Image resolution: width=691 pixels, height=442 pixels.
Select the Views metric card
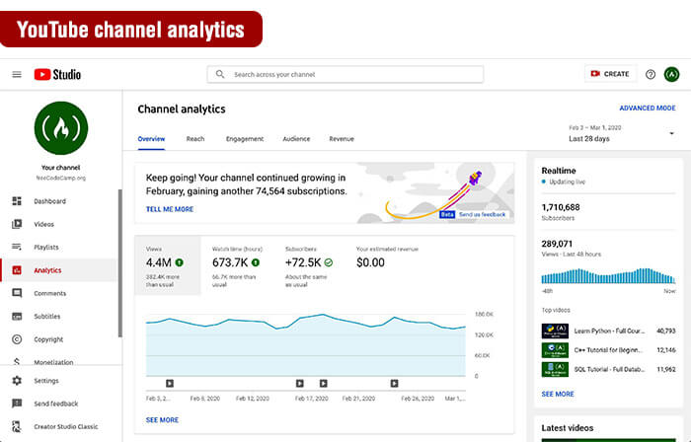[x=168, y=265]
